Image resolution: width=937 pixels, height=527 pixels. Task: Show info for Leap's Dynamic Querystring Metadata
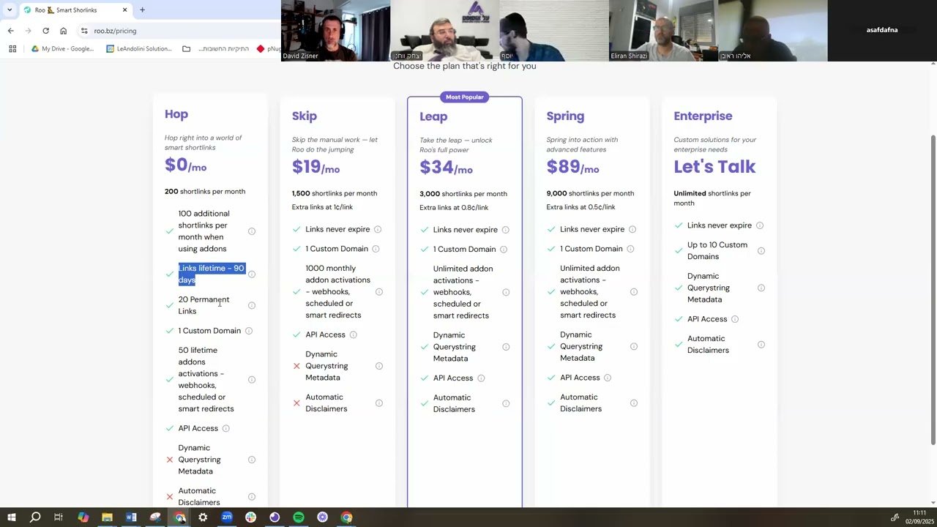point(506,347)
